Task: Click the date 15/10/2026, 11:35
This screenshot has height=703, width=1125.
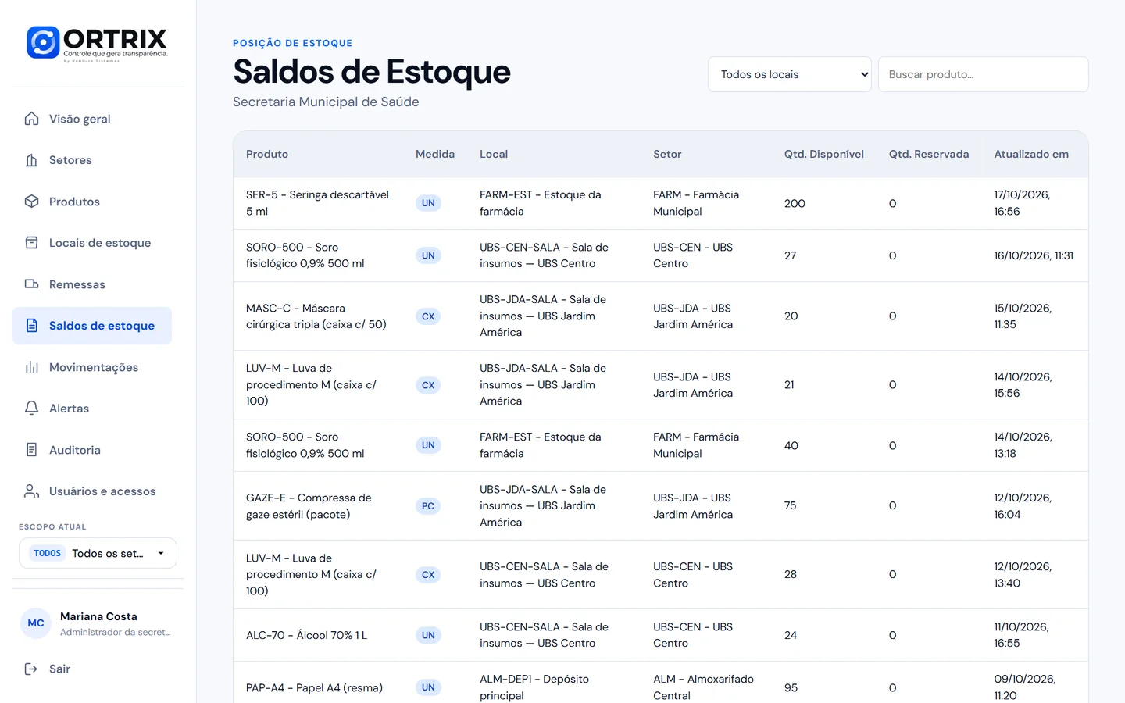Action: pos(1023,316)
